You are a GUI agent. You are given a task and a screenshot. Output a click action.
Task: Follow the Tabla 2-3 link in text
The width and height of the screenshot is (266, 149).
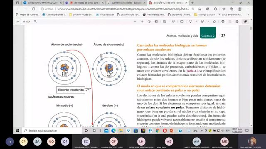(192, 71)
